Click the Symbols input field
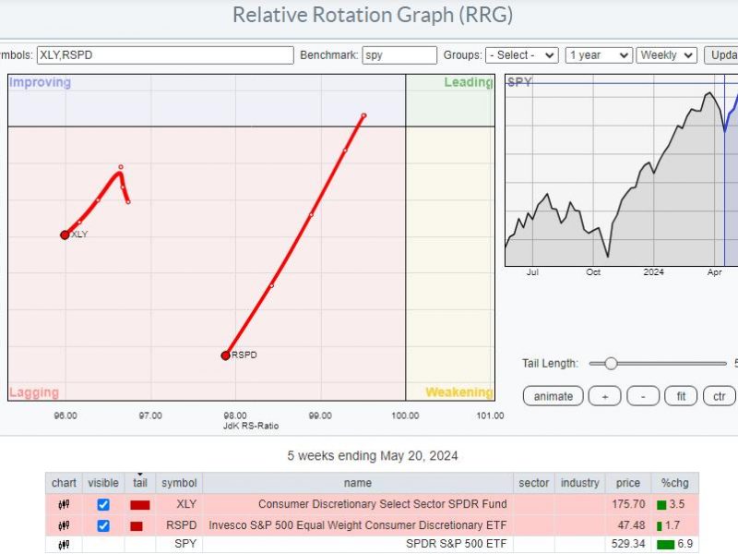 [x=165, y=55]
